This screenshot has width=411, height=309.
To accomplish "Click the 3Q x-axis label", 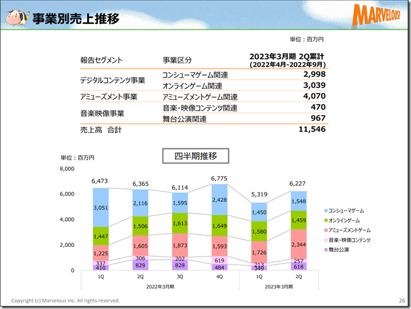I will [x=180, y=277].
